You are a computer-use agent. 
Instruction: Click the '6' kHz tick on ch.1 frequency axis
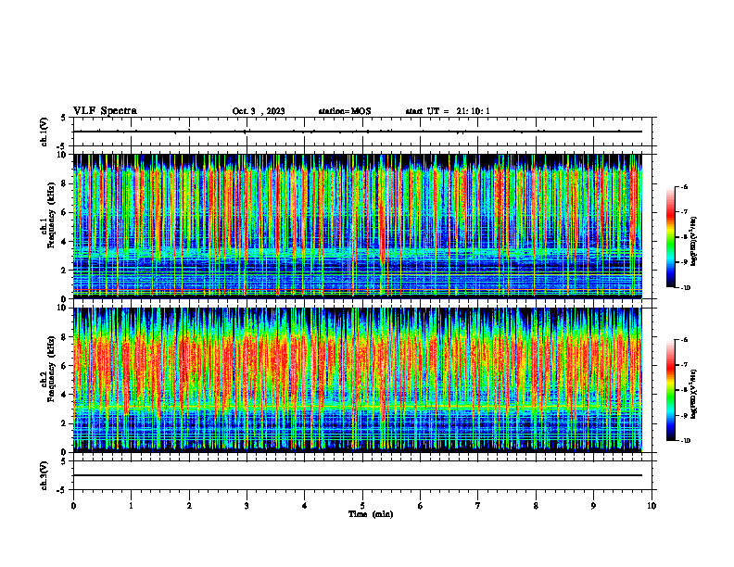pos(65,212)
